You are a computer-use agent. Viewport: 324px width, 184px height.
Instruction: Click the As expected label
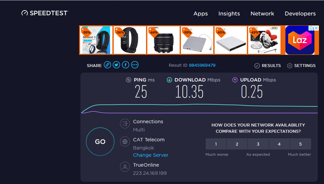258,154
